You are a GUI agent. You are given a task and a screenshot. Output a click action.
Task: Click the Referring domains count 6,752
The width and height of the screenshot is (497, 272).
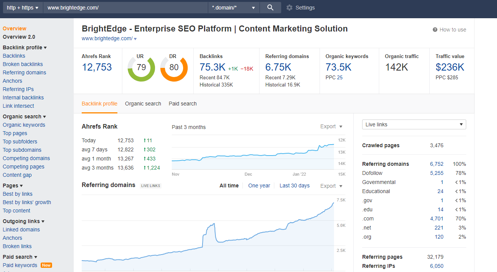coord(437,164)
